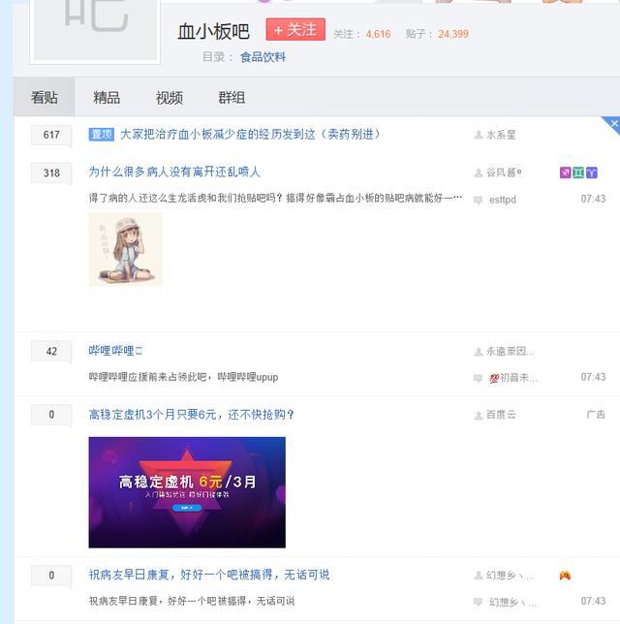The height and width of the screenshot is (624, 620).
Task: Open the 哔哩哔哩 post title
Action: (115, 351)
